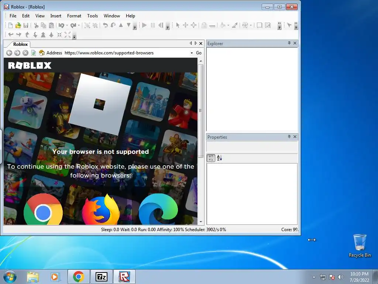
Task: Toggle categorized view in Properties panel
Action: click(x=211, y=158)
